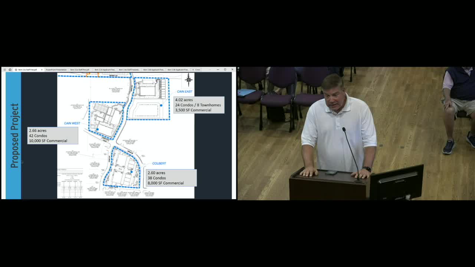Close the PDF viewer window
475x267 pixels.
point(232,70)
